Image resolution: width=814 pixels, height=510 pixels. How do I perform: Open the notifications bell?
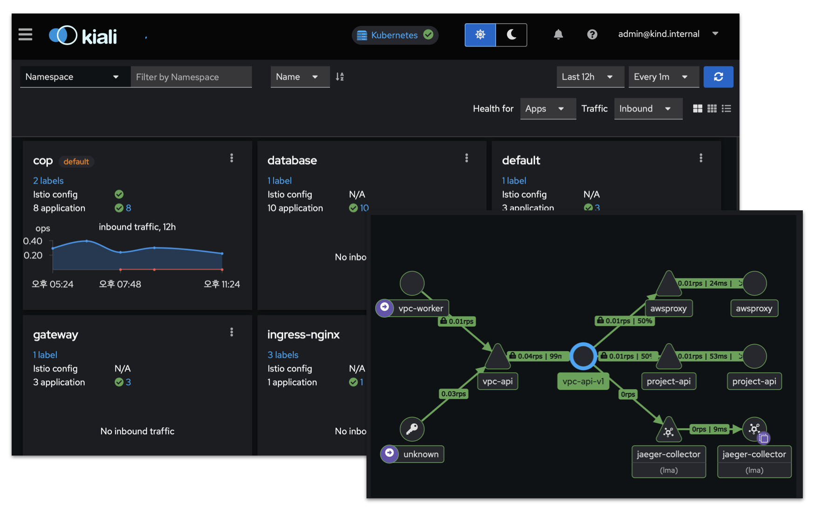pos(558,34)
